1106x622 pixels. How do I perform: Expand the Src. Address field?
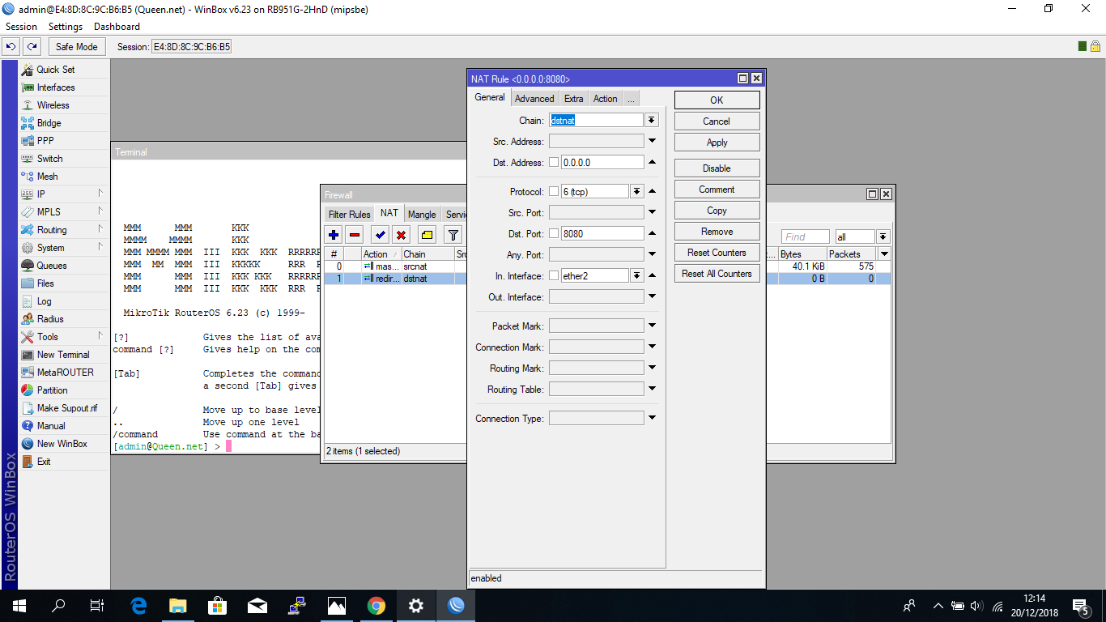(x=652, y=142)
